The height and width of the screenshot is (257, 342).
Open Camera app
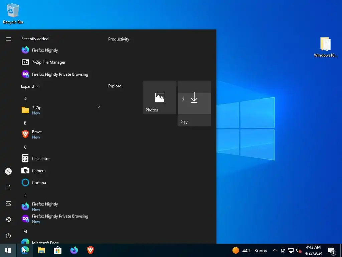pyautogui.click(x=61, y=170)
